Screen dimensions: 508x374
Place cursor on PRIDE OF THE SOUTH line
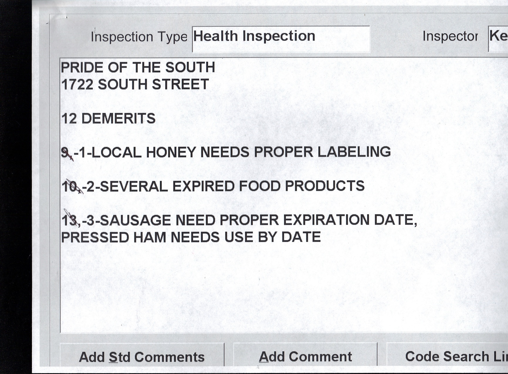[x=138, y=67]
